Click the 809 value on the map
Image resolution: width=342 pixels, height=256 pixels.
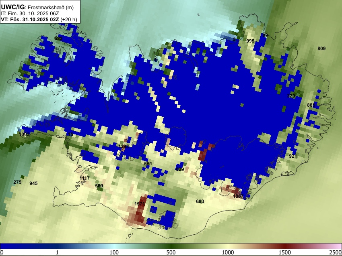321,49
